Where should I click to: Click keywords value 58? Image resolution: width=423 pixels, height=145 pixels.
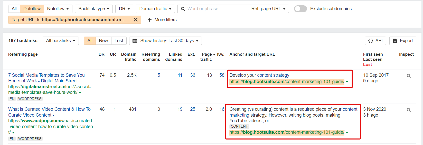pyautogui.click(x=222, y=75)
